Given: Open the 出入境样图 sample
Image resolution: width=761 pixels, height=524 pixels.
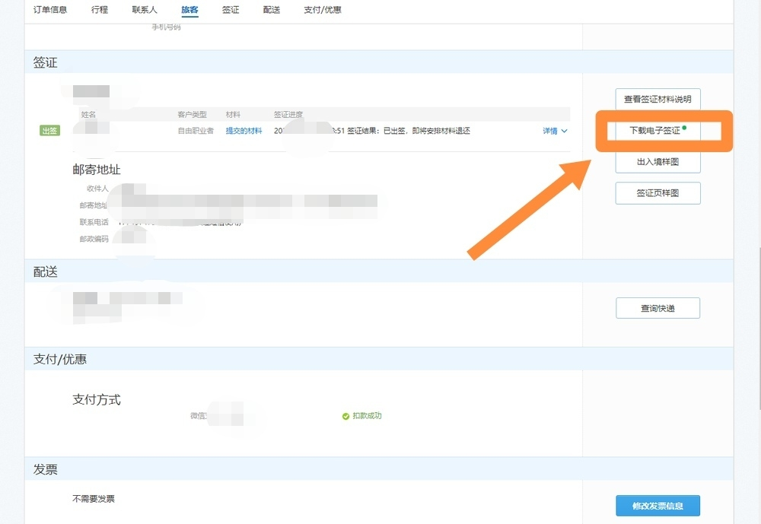Looking at the screenshot, I should tap(657, 162).
